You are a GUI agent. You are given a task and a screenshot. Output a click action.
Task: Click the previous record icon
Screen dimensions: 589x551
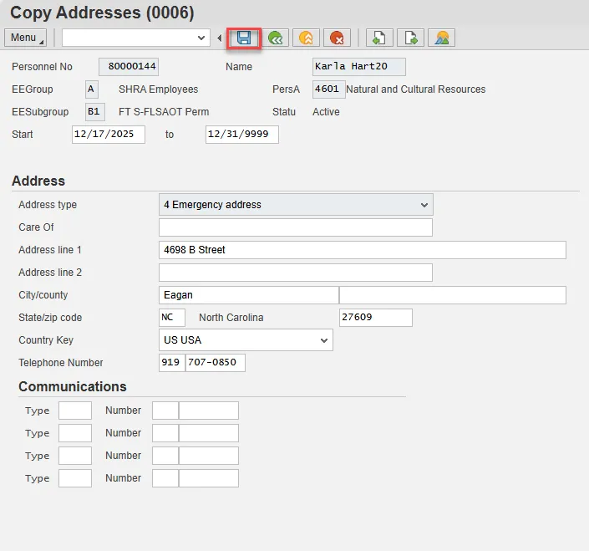[379, 38]
